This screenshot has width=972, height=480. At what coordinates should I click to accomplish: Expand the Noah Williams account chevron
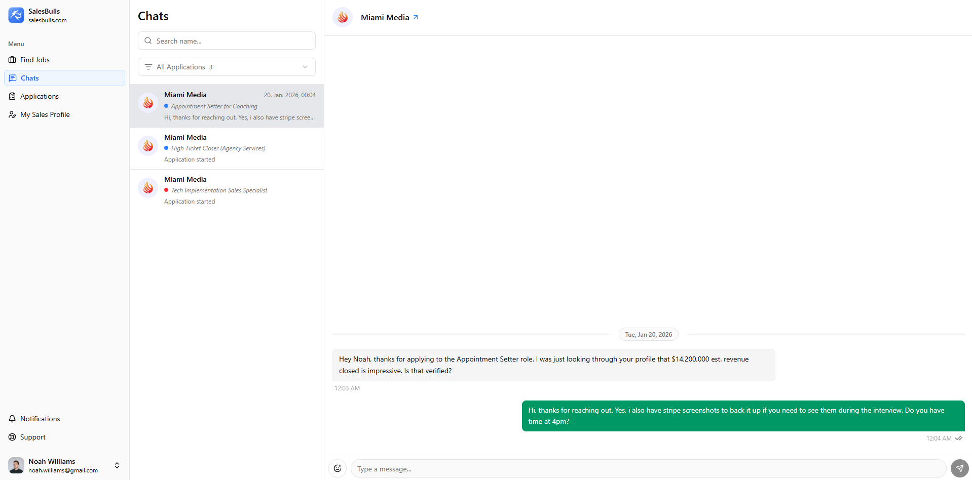pyautogui.click(x=117, y=465)
